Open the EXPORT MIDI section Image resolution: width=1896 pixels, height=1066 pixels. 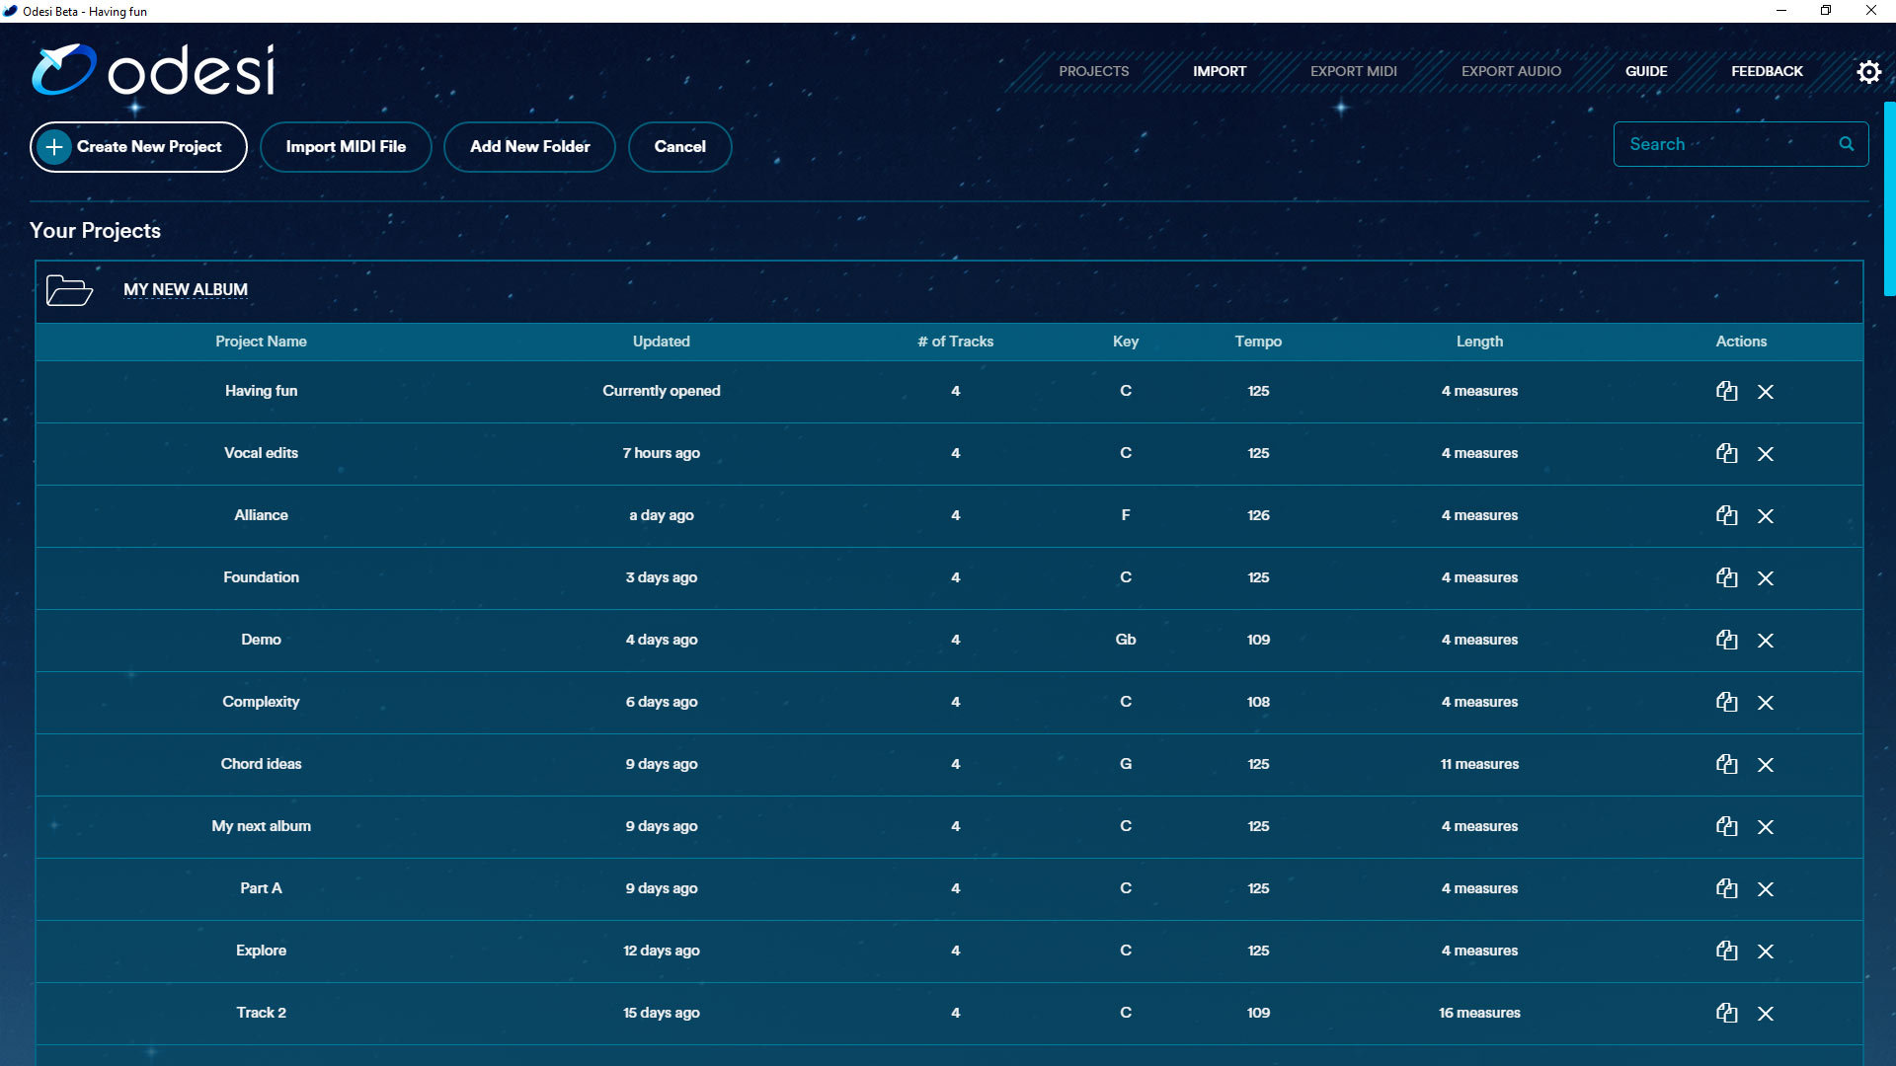(1353, 71)
